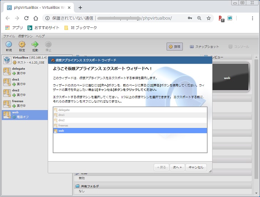260x197 pixels.
Task: Select the web VM in sidebar
Action: click(25, 115)
